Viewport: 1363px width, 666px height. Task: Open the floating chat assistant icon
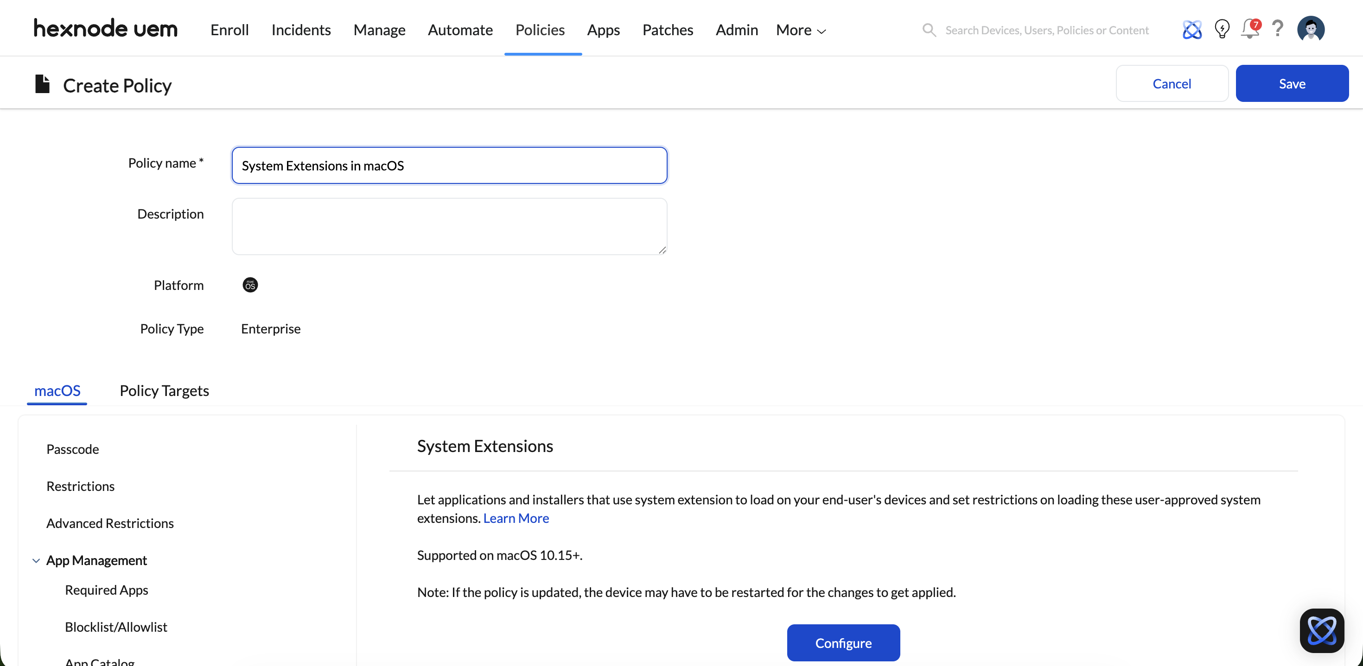point(1321,630)
